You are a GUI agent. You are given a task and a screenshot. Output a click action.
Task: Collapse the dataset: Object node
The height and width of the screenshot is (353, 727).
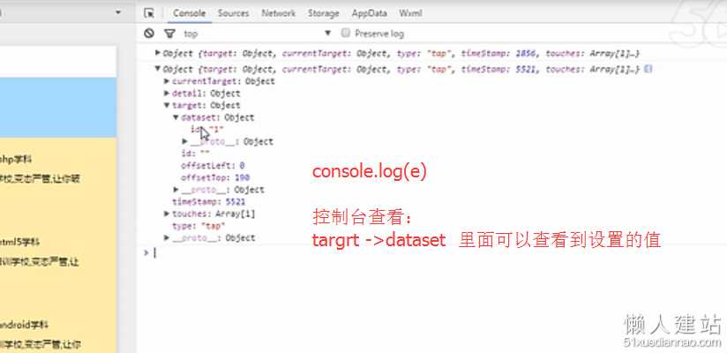[x=176, y=117]
